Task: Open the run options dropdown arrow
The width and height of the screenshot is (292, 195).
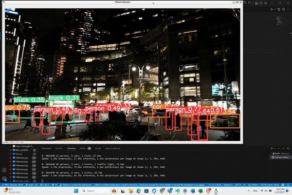Action: [274, 9]
